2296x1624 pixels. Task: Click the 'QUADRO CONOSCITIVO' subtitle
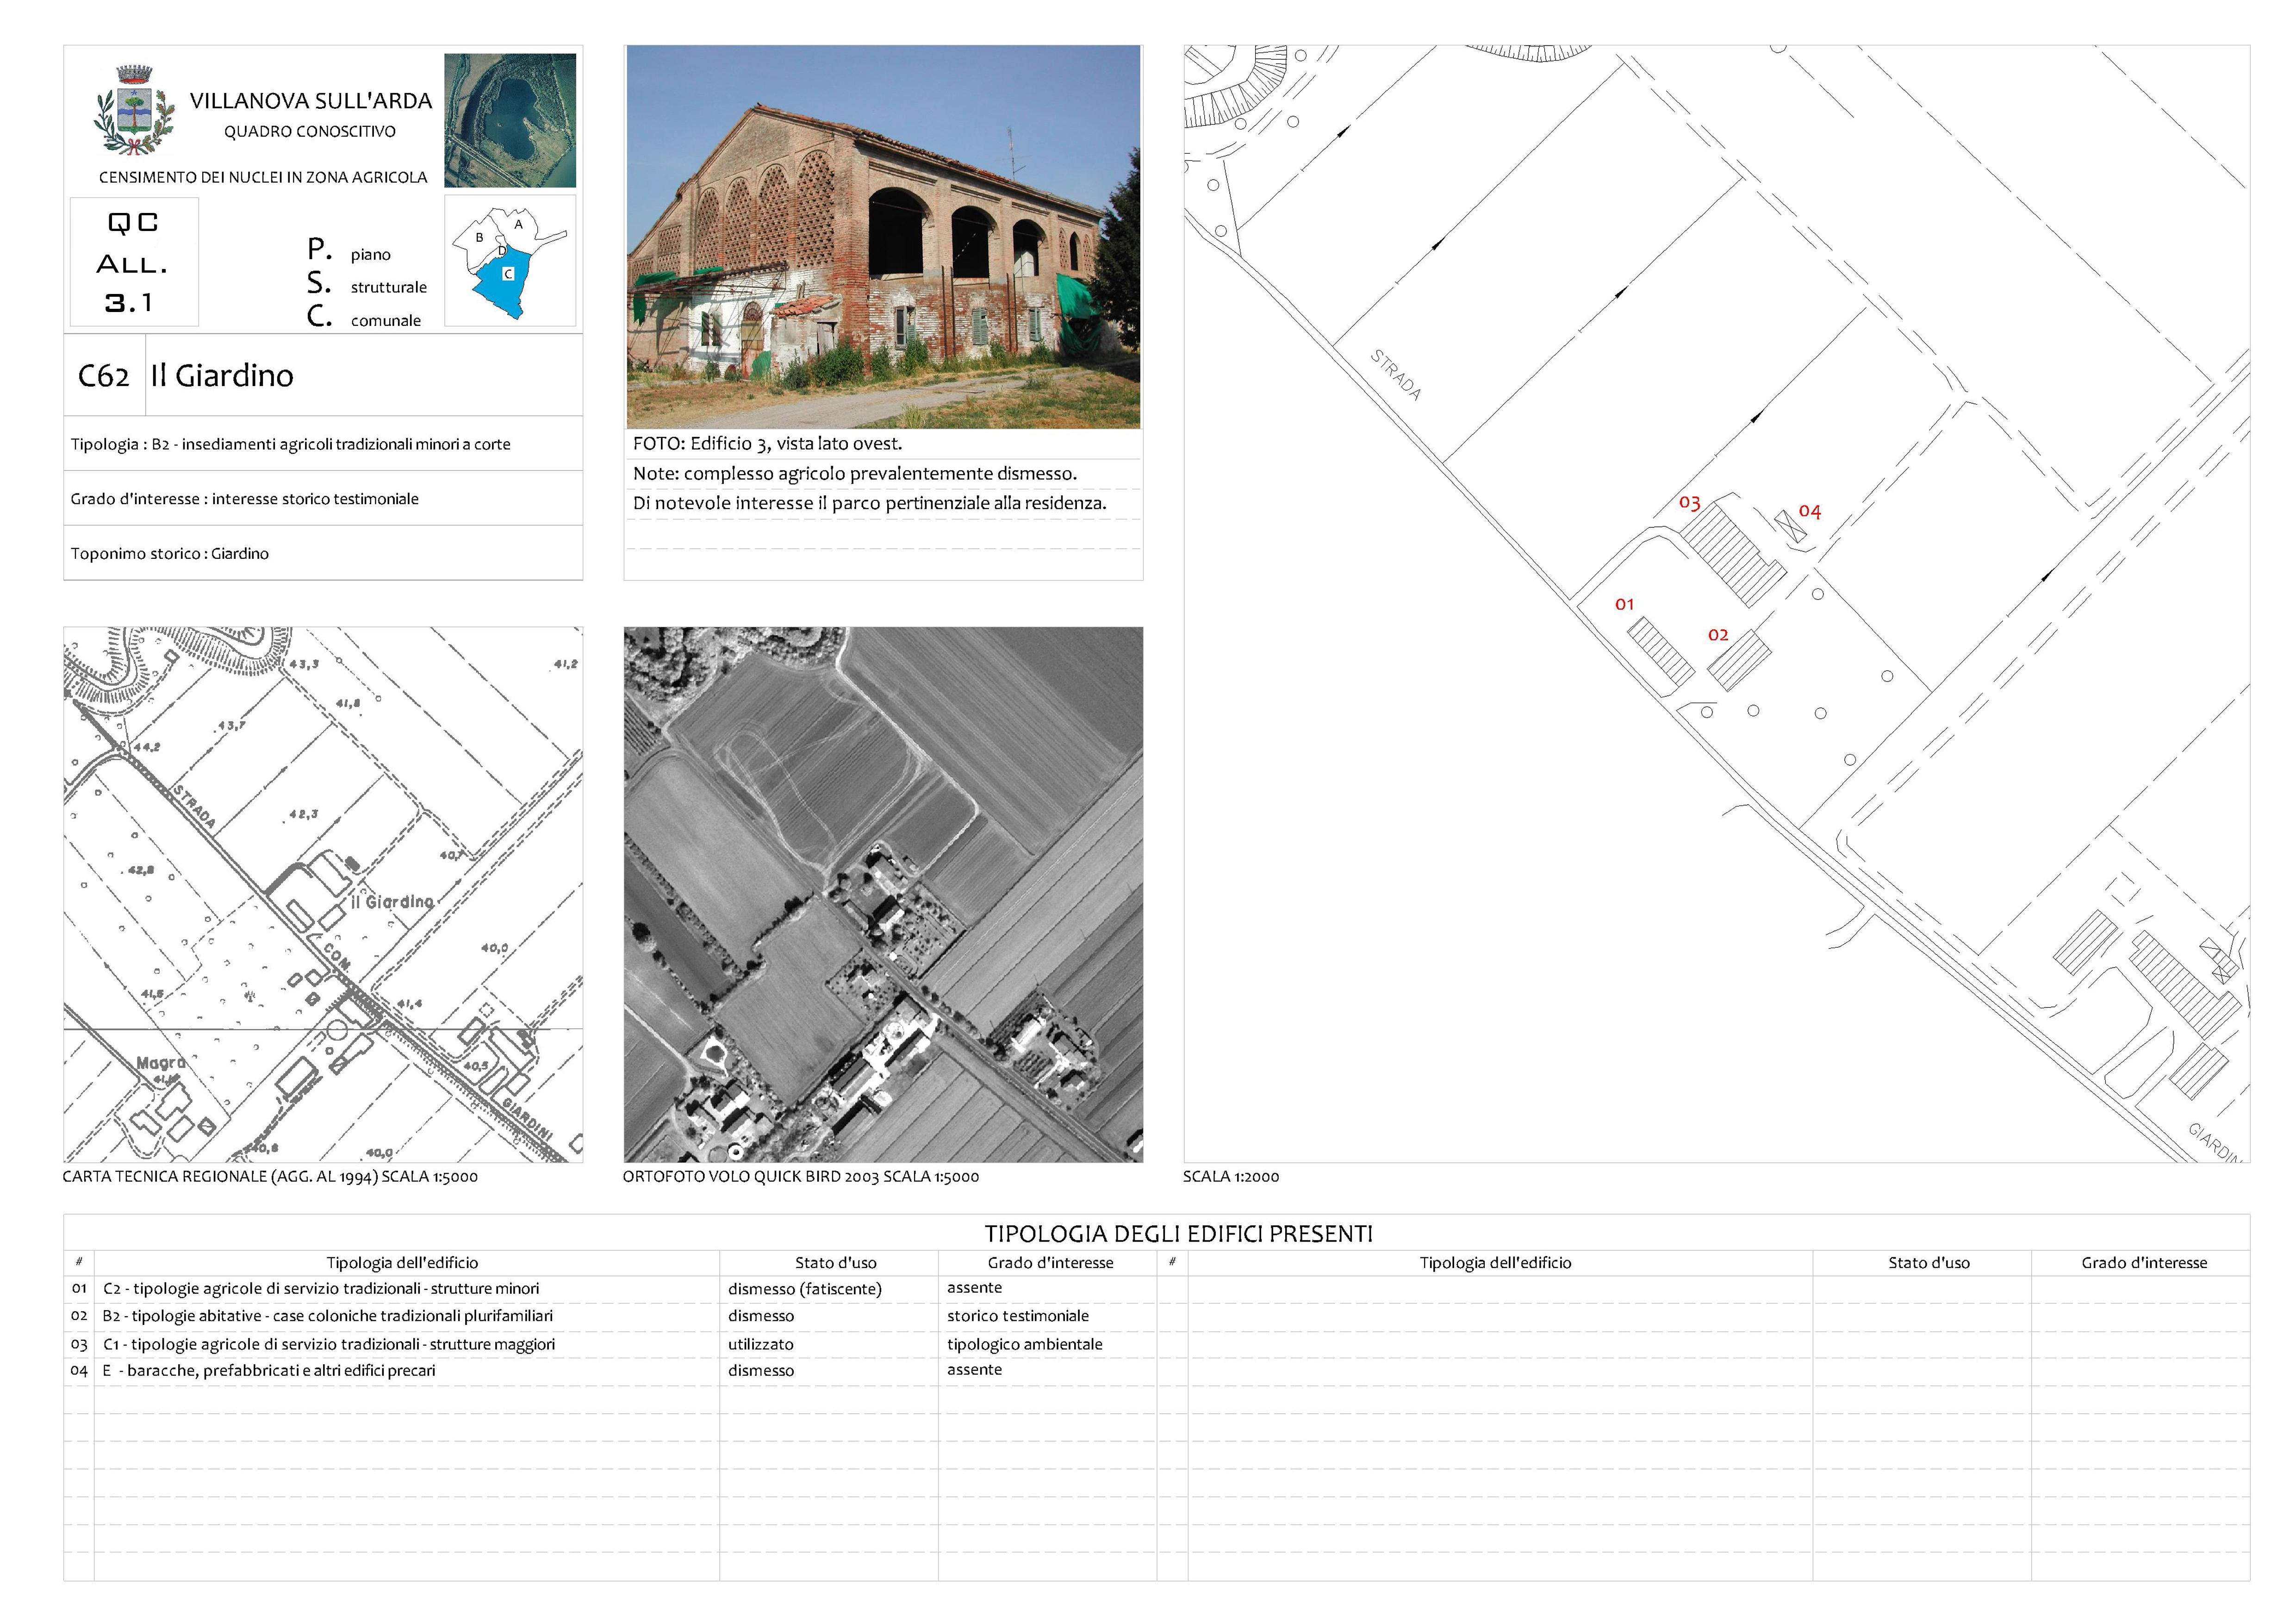point(310,132)
